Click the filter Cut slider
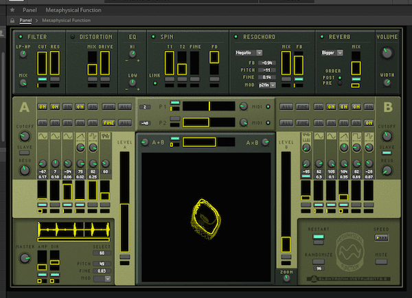The width and height of the screenshot is (412, 298). (x=42, y=63)
